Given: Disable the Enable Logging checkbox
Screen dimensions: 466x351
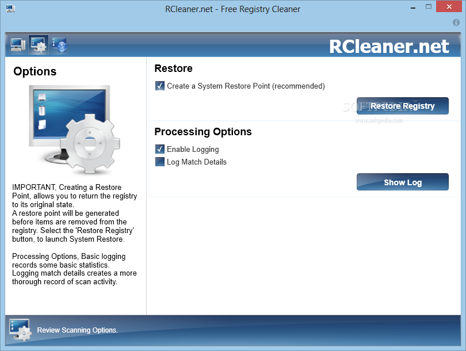Looking at the screenshot, I should (160, 149).
